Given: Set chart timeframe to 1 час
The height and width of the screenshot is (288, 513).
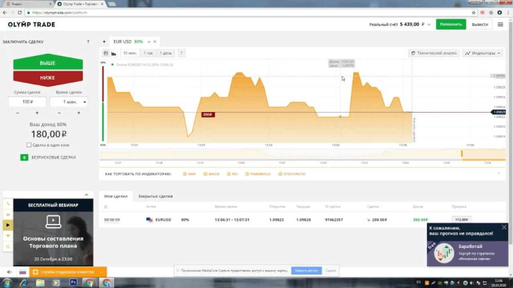Looking at the screenshot, I should point(148,53).
